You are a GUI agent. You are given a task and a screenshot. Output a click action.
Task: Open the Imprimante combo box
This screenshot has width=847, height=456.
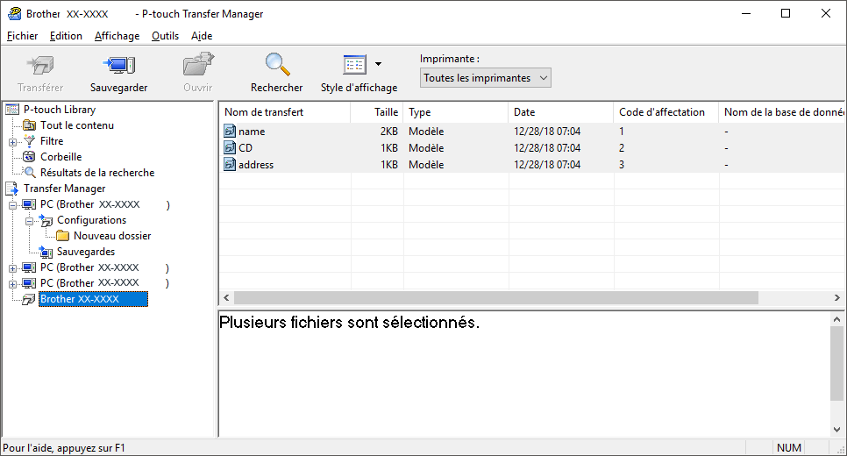(485, 78)
